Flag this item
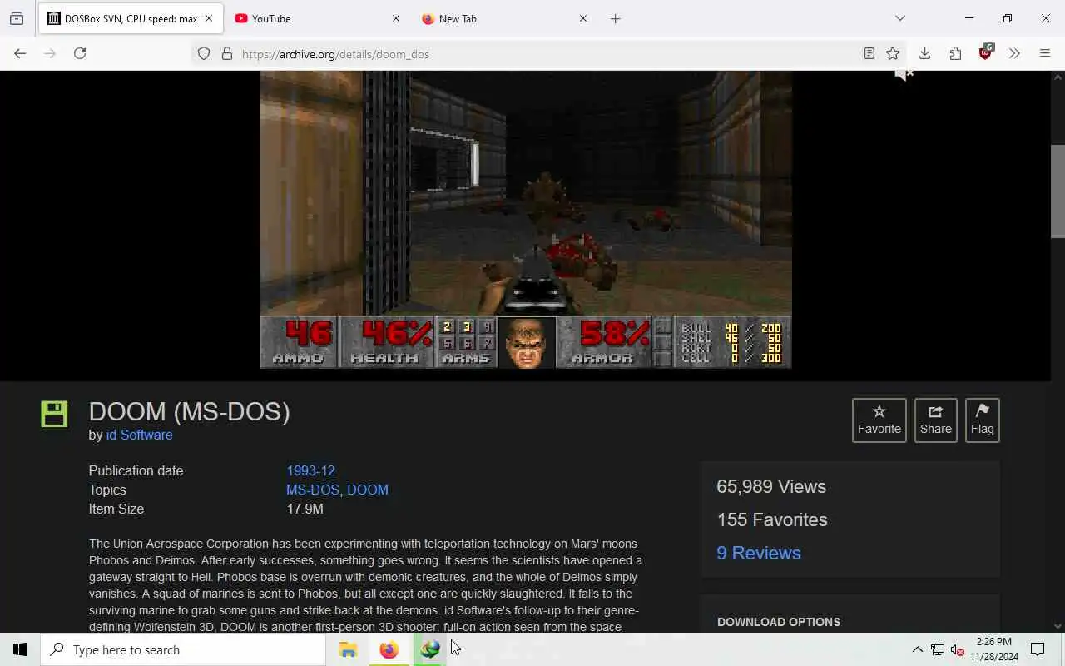The width and height of the screenshot is (1065, 666). 982,420
